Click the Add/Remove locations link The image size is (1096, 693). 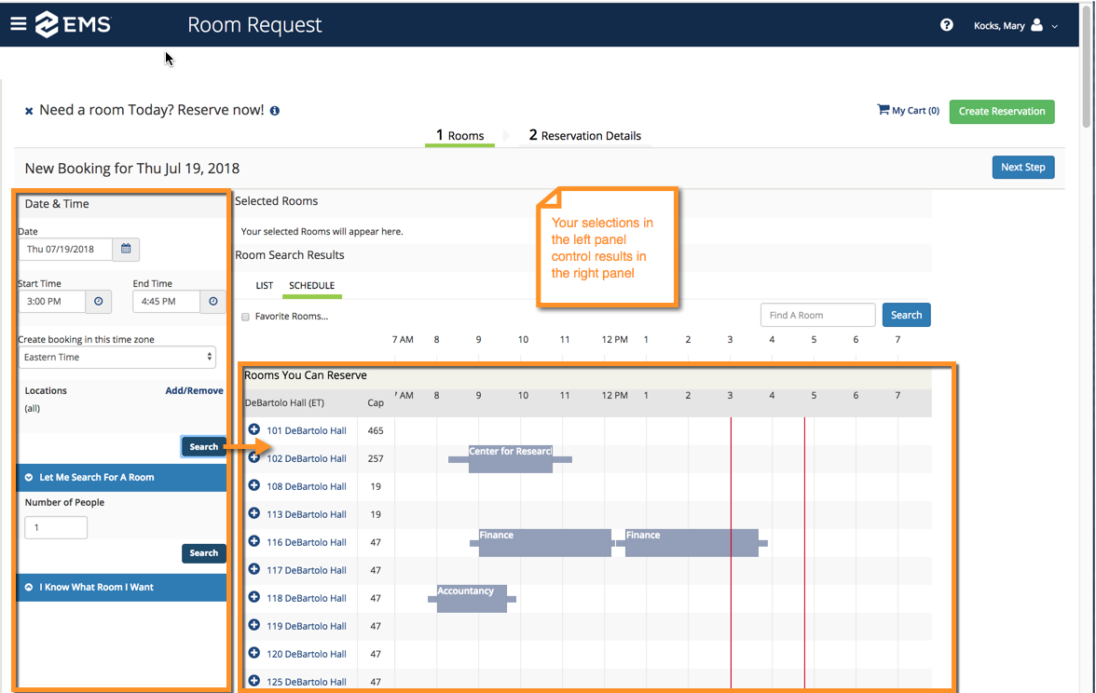tap(194, 390)
